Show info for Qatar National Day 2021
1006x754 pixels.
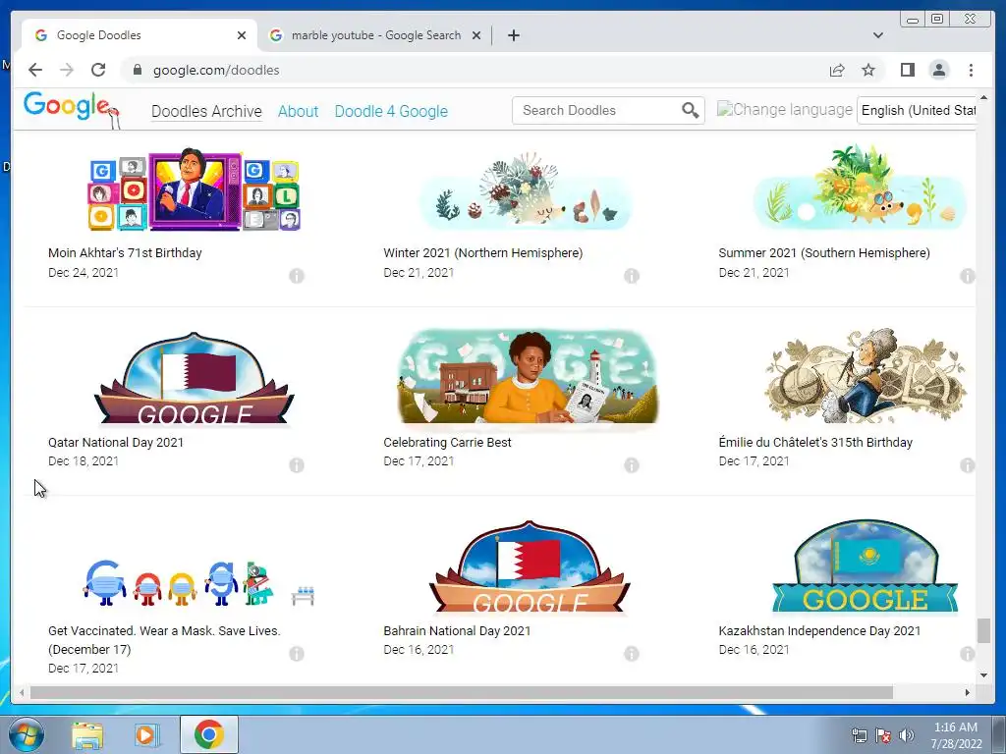click(297, 464)
